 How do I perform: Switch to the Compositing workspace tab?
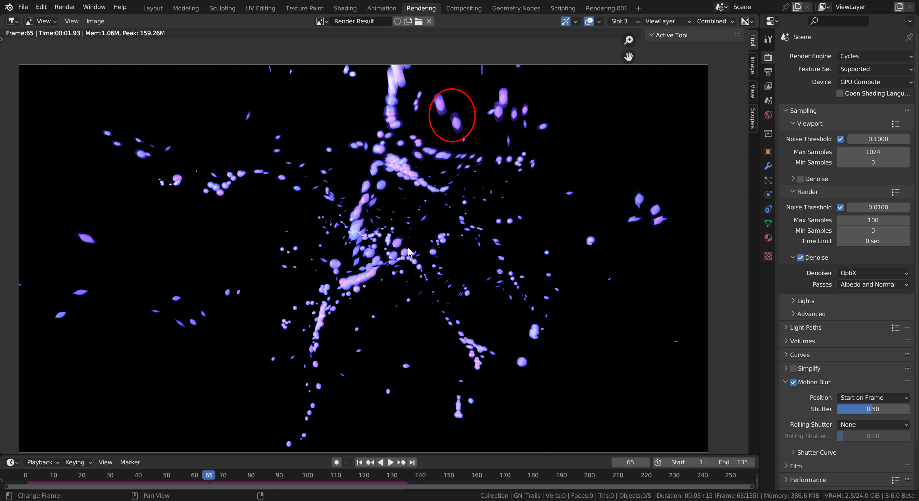pyautogui.click(x=463, y=8)
